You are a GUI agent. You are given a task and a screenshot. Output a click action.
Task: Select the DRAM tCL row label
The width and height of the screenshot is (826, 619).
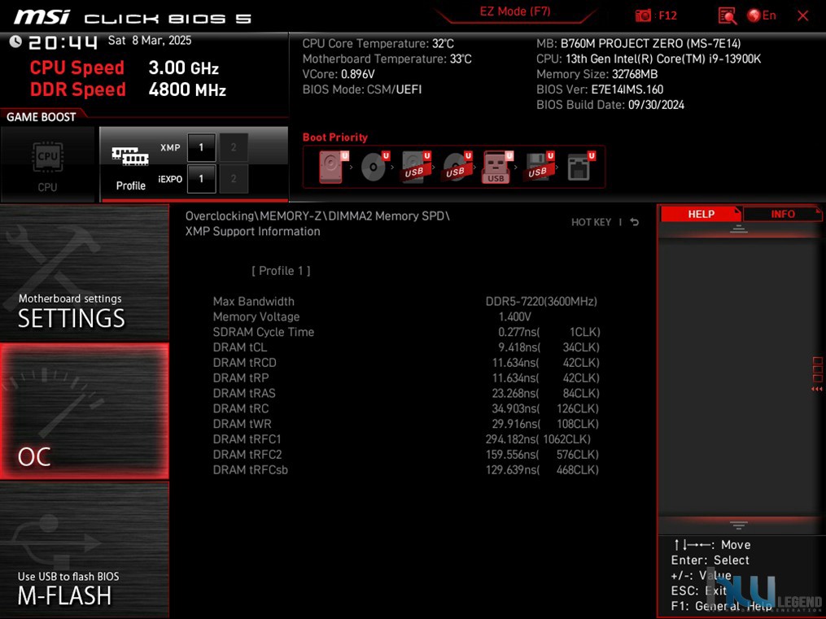(x=240, y=347)
